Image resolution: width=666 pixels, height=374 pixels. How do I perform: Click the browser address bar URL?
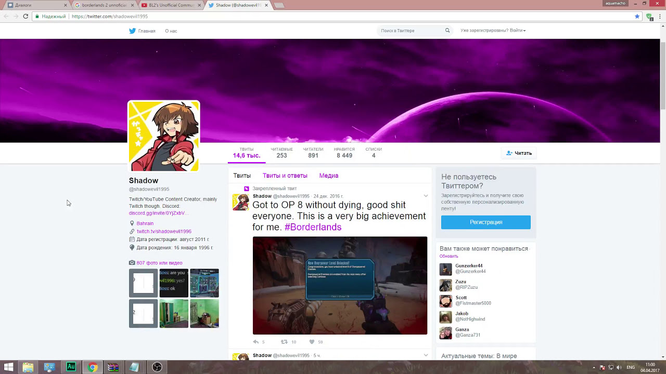[110, 16]
